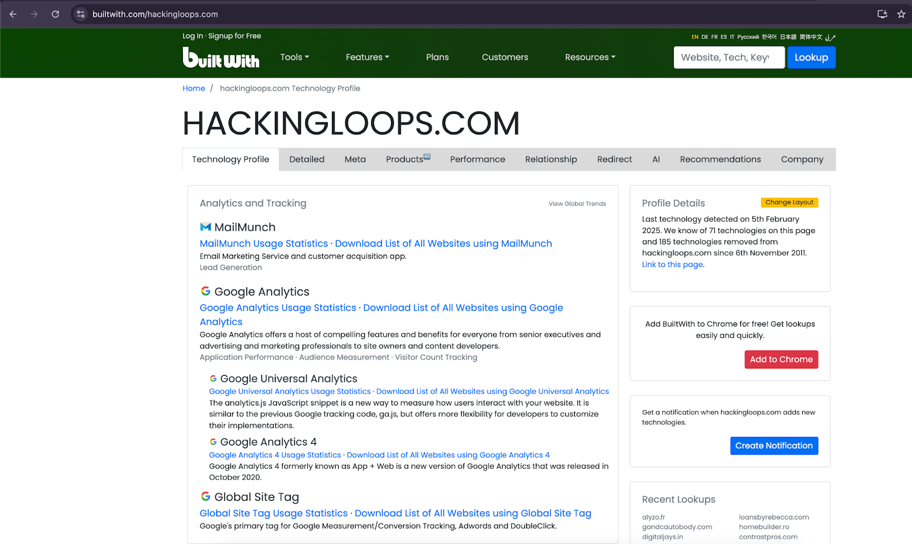
Task: Open the Tools dropdown menu
Action: pyautogui.click(x=295, y=57)
